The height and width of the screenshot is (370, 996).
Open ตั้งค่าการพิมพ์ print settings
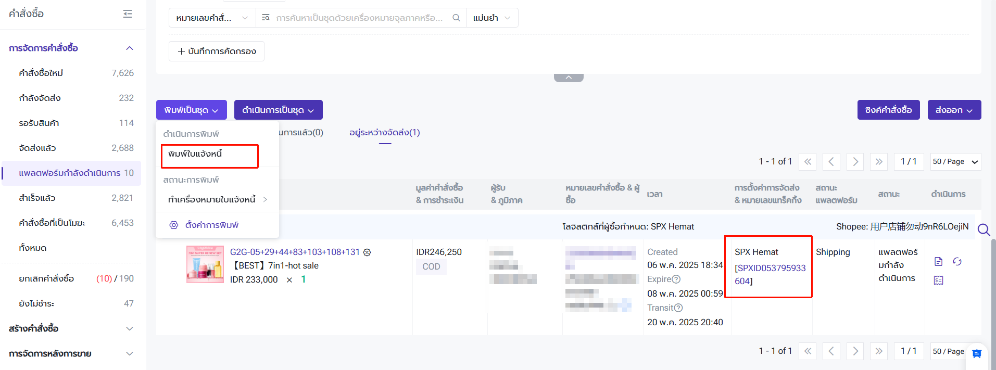[x=211, y=225]
